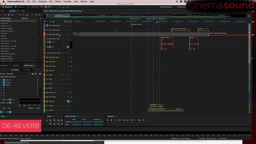Switch to the Markers tab

pos(16,66)
